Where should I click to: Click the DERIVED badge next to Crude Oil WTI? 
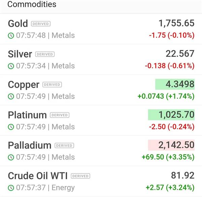pyautogui.click(x=80, y=176)
